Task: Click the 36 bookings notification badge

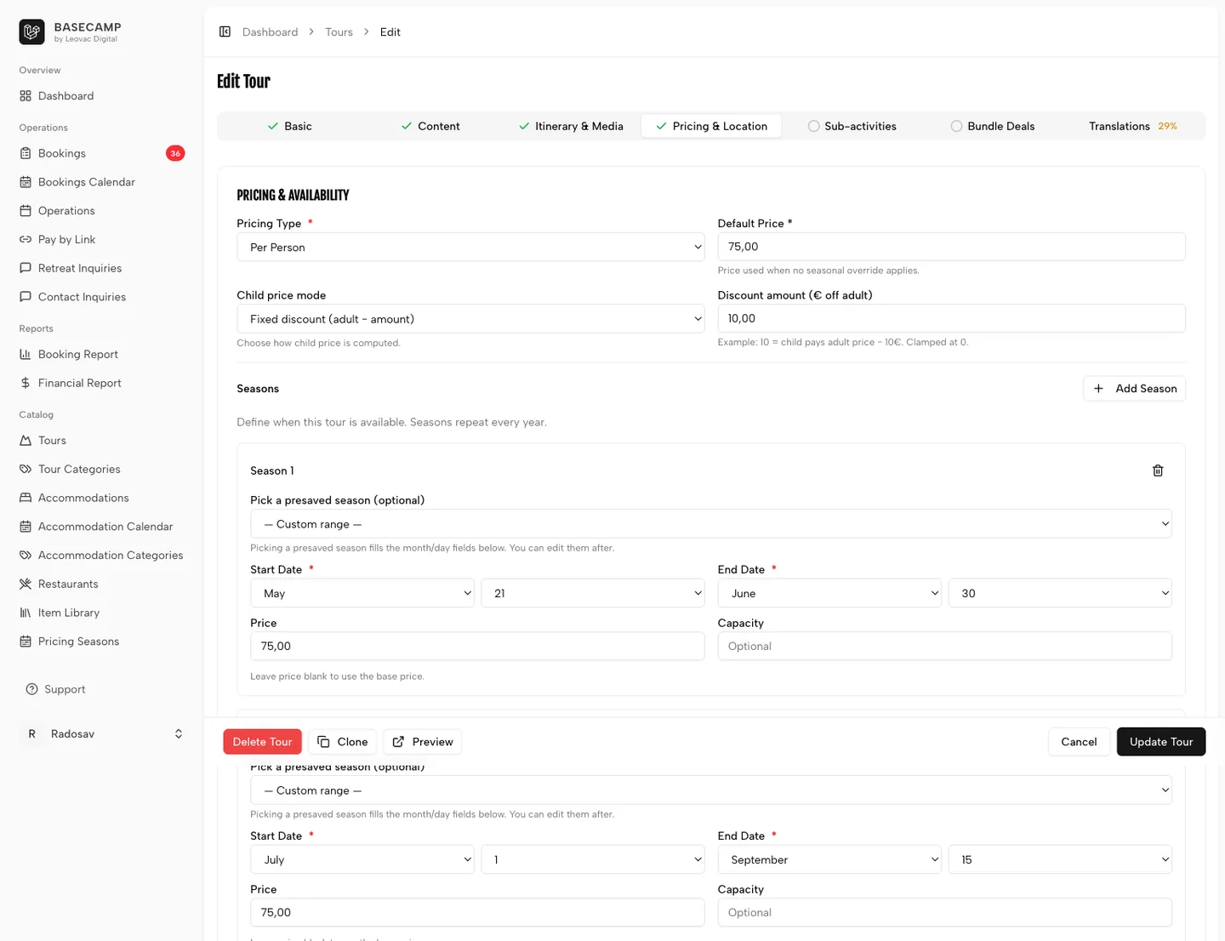Action: [x=175, y=153]
